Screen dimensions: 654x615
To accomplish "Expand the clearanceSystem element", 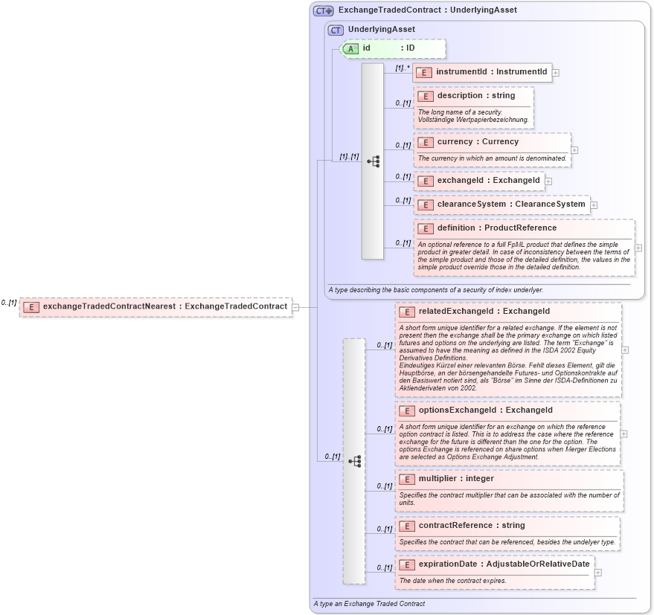I will point(594,205).
